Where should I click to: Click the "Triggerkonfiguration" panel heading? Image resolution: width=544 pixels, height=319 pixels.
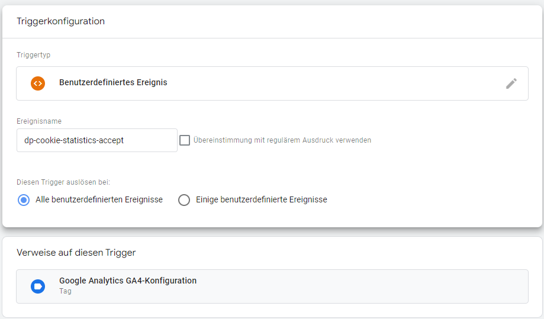point(61,21)
